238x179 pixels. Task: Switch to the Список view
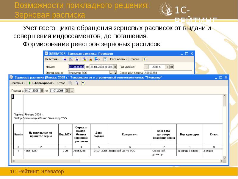[134, 59]
